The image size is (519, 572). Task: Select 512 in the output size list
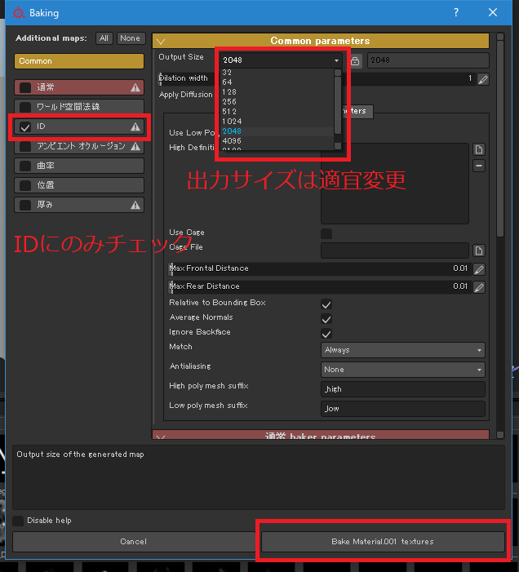(277, 112)
